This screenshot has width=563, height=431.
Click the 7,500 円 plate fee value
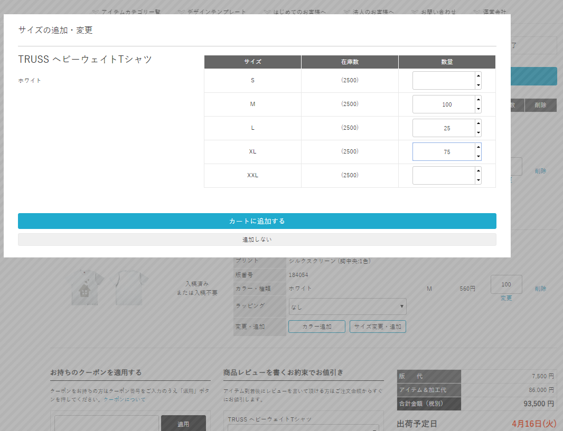(543, 376)
